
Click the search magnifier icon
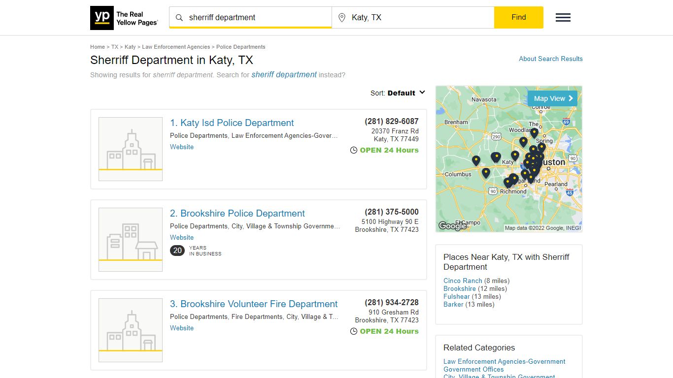tap(179, 18)
